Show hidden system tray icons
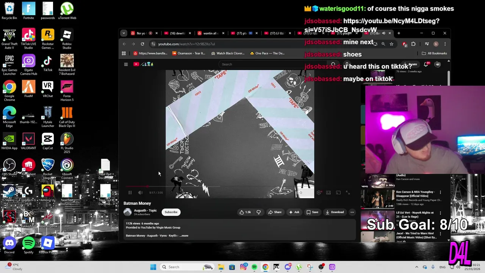This screenshot has width=485, height=273. coord(416,267)
